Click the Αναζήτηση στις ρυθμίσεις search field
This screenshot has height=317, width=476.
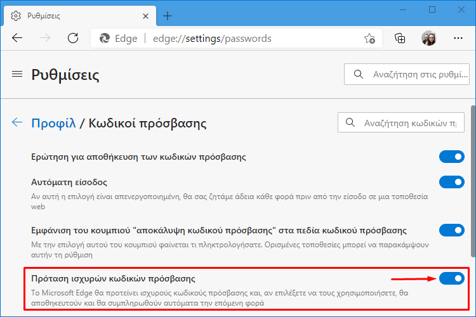pos(406,74)
